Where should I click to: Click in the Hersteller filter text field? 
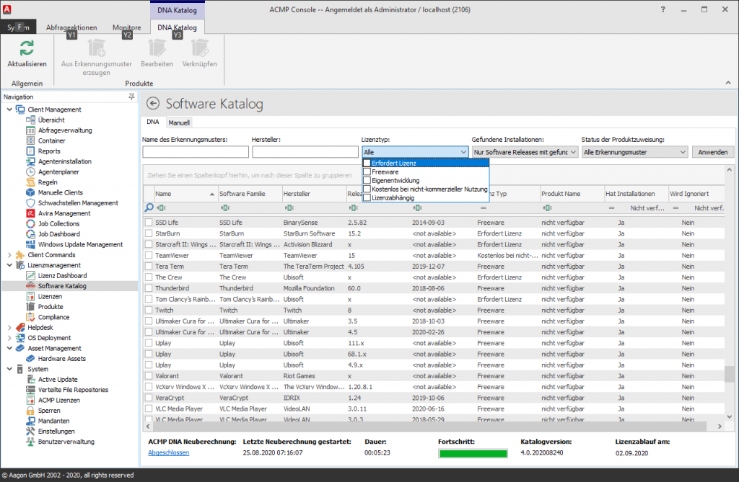pyautogui.click(x=304, y=152)
